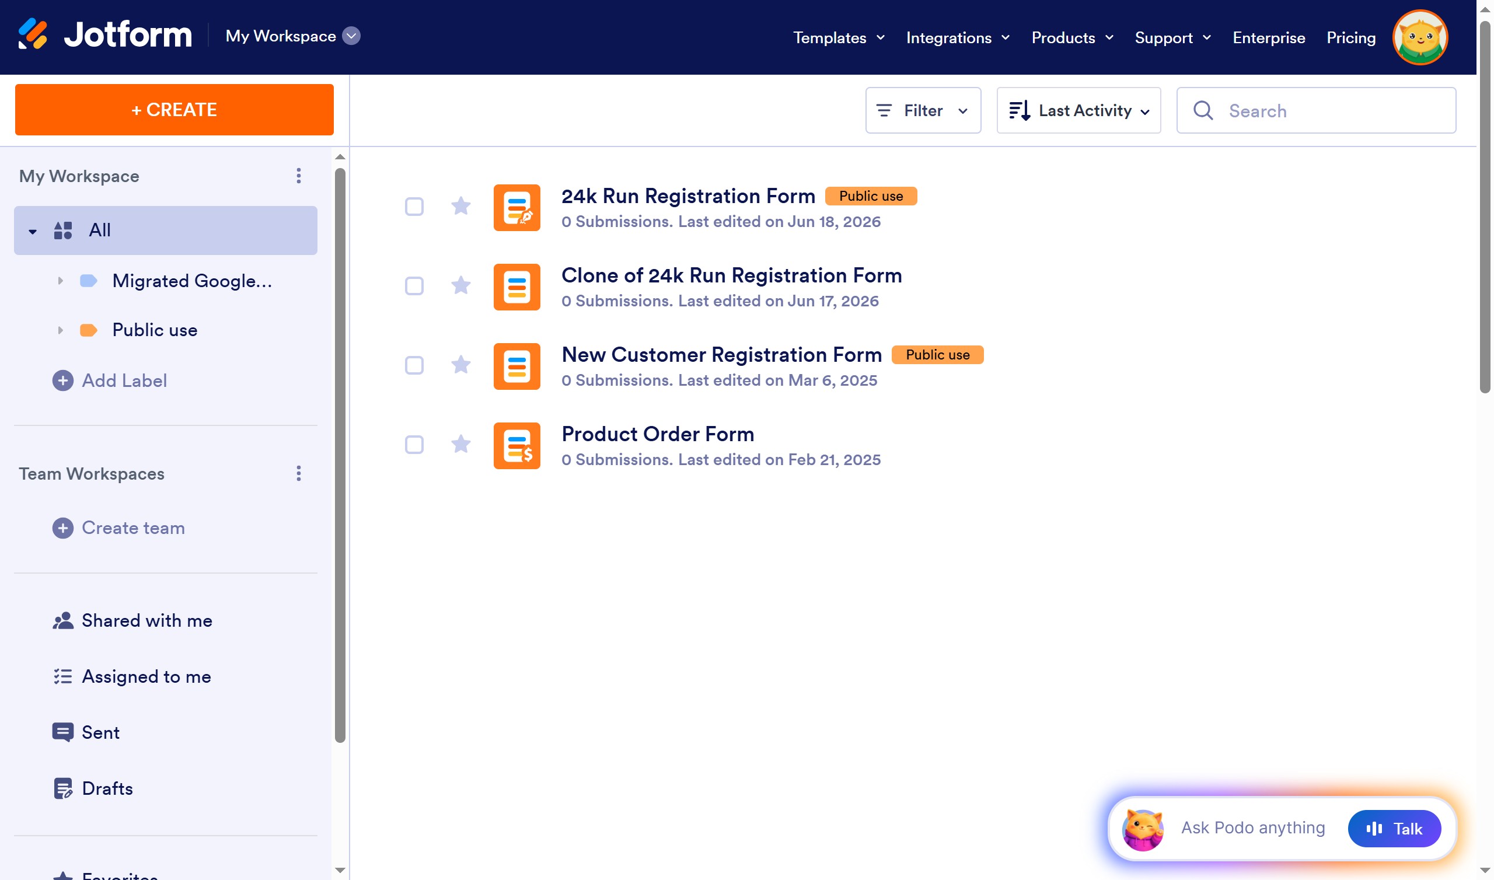The width and height of the screenshot is (1494, 880).
Task: Open the Product Order Form title
Action: pos(658,434)
